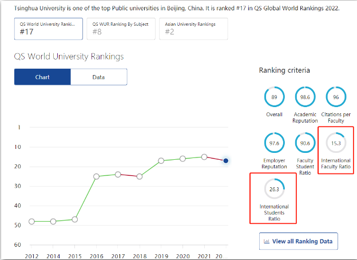Click the 'Academic Reputation' label
357x260 pixels.
(305, 117)
